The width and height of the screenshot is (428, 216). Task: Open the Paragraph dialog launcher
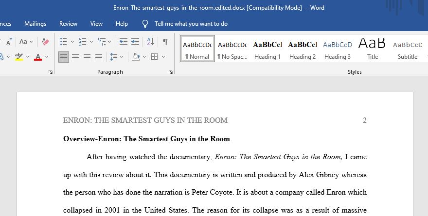click(171, 72)
